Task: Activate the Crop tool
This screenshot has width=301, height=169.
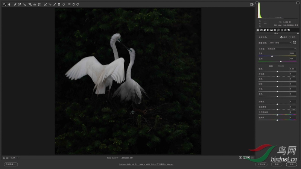Action: tap(30, 5)
